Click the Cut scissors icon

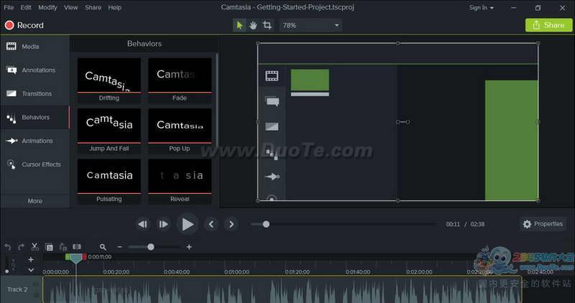tap(34, 247)
